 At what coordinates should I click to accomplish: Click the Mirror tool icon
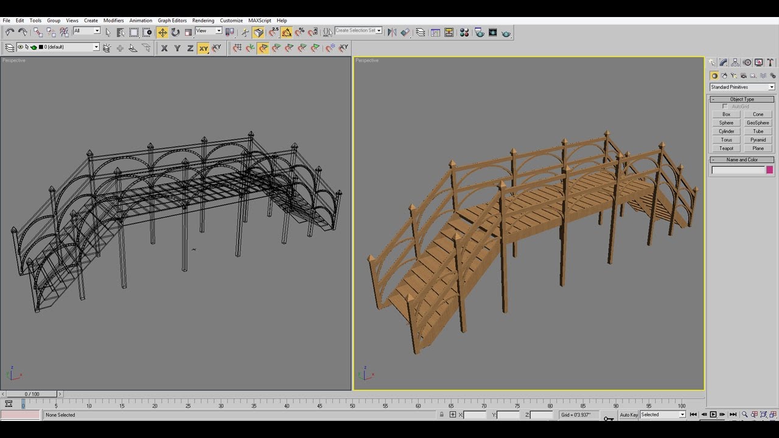[x=392, y=32]
